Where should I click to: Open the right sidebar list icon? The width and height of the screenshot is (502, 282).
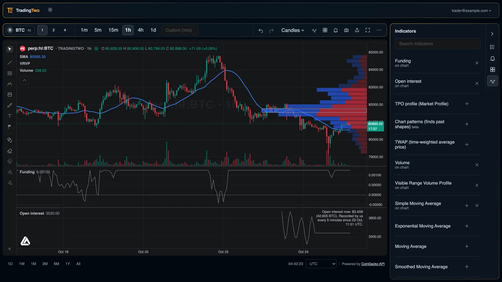point(492,47)
